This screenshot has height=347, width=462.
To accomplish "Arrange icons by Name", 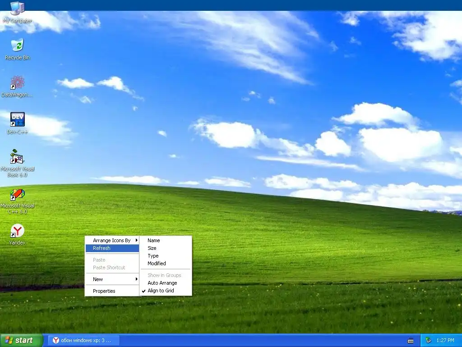I will 166,240.
